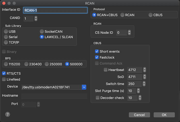Adjust the SoD value stepper

coord(145,77)
